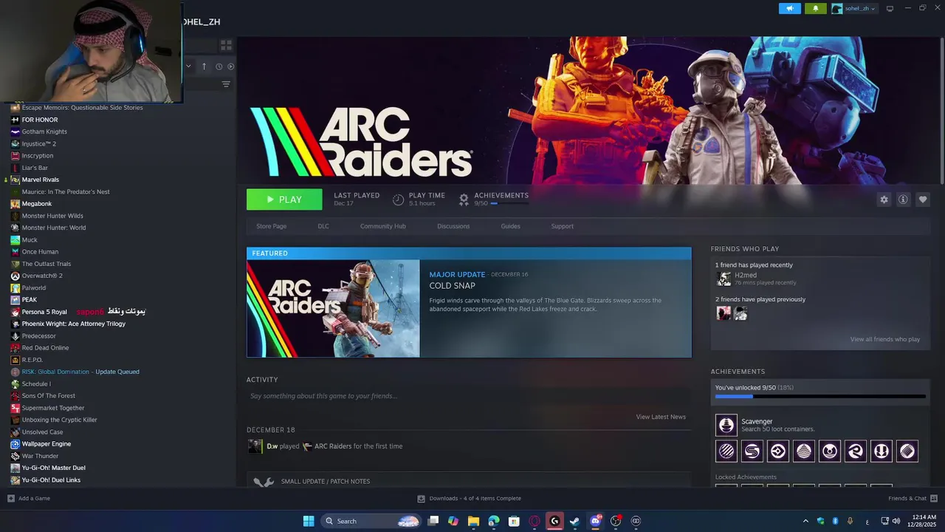This screenshot has height=532, width=945.
Task: Toggle sort by recent activity clock icon
Action: tap(219, 66)
